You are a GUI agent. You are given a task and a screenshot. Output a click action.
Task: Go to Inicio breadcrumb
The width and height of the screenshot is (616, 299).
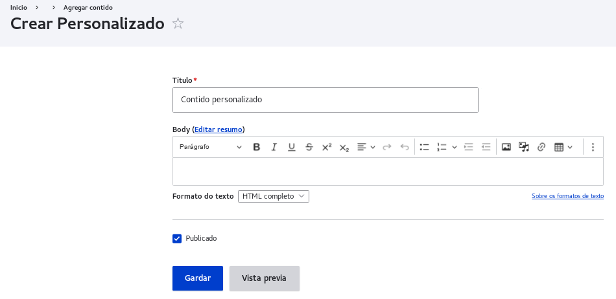(x=19, y=8)
